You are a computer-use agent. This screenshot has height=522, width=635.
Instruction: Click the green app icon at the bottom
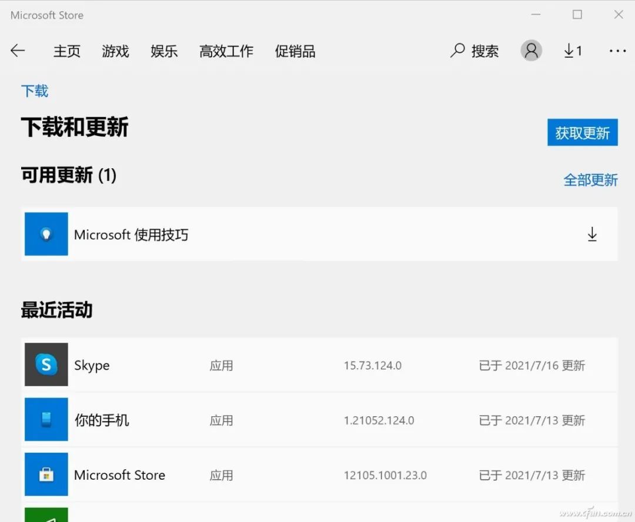click(x=46, y=517)
